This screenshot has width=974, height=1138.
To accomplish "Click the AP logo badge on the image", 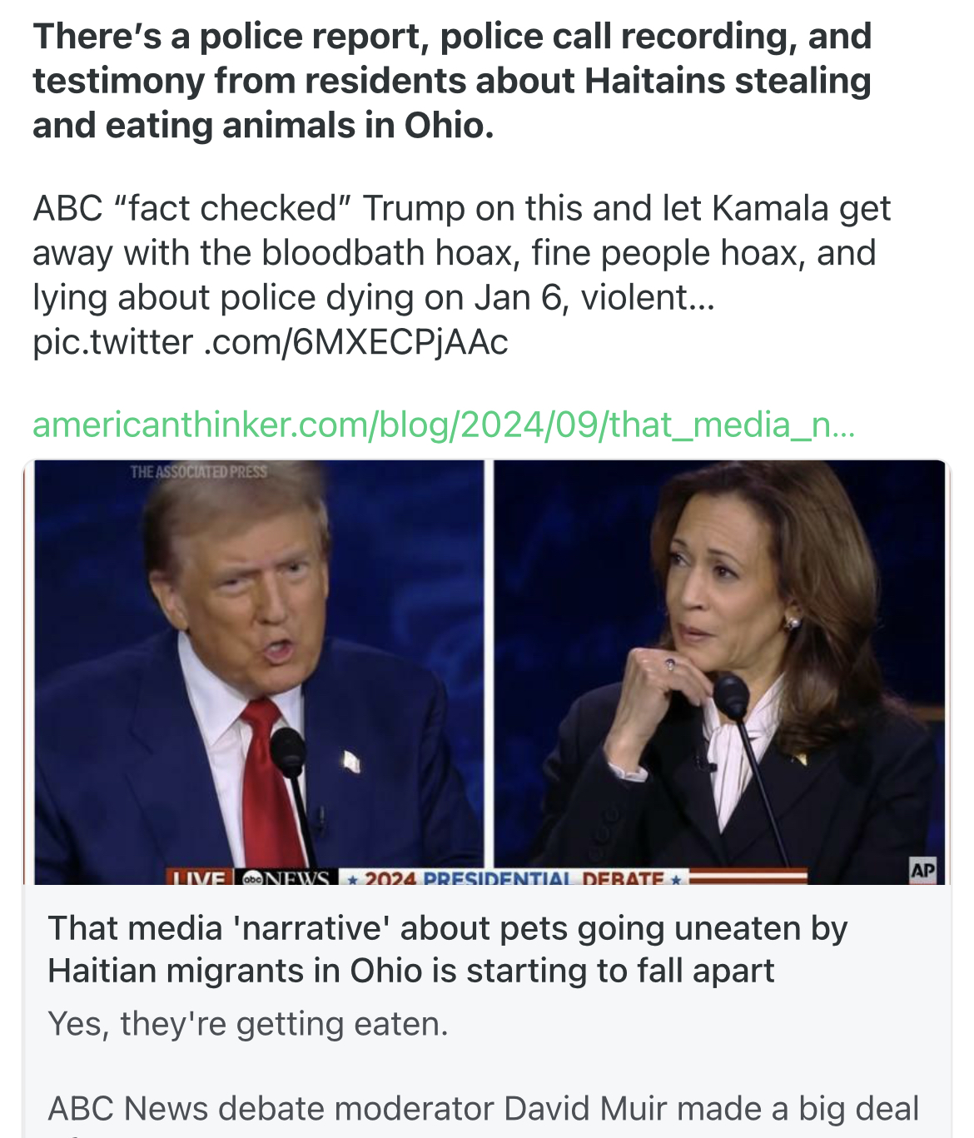I will point(922,869).
